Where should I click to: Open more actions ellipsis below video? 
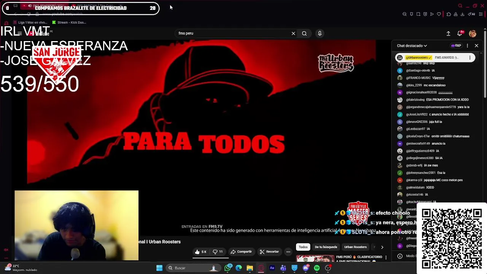[288, 252]
